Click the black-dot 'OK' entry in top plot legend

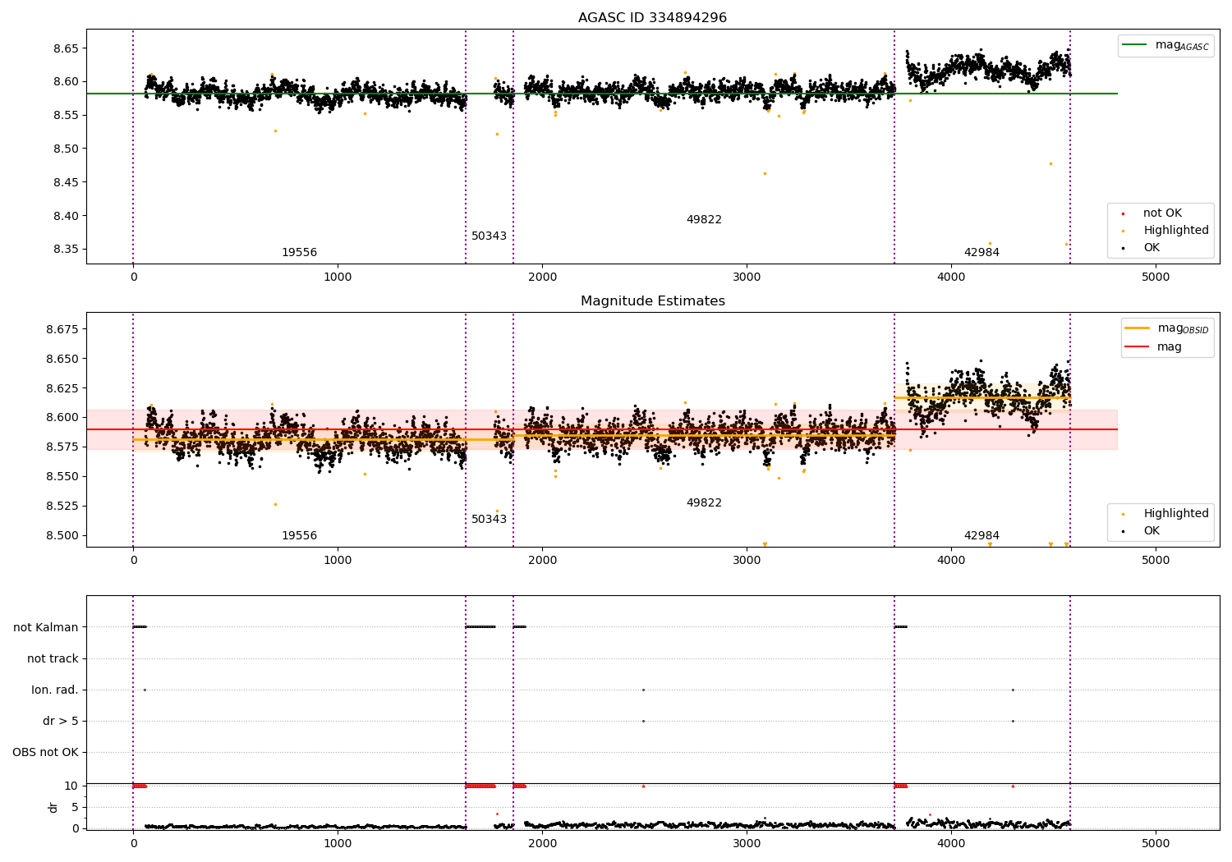pyautogui.click(x=1152, y=248)
